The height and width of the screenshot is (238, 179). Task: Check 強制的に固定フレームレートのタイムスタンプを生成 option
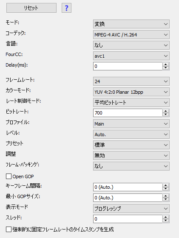pyautogui.click(x=9, y=230)
